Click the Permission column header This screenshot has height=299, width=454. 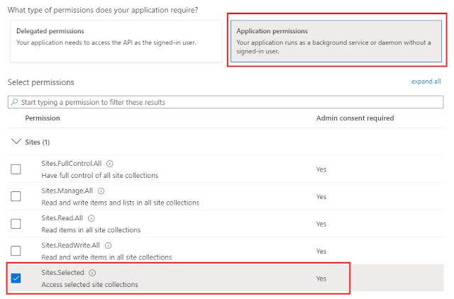tap(43, 118)
